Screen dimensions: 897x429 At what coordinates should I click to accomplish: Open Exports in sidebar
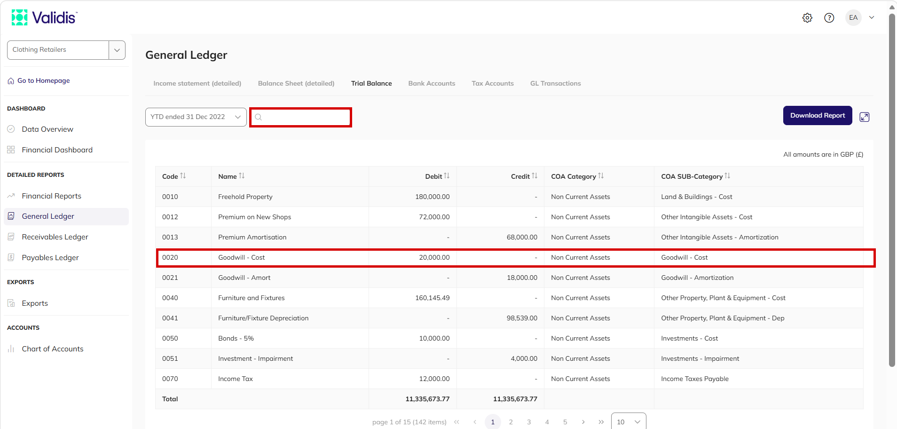(35, 303)
